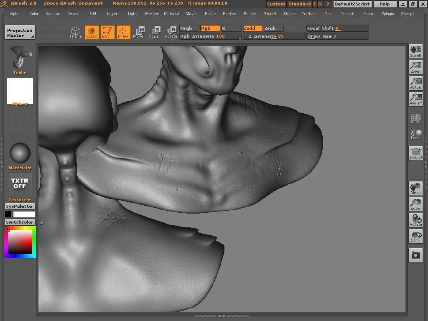Pick a color from the color picker square
428x321 pixels.
(x=20, y=242)
